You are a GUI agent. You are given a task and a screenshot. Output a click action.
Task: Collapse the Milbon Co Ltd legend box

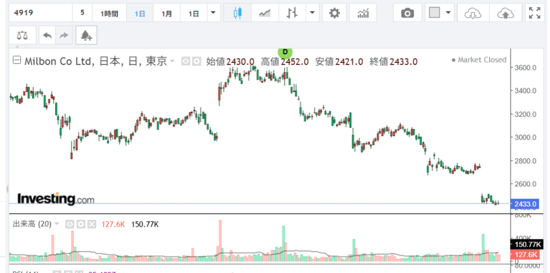tap(17, 61)
